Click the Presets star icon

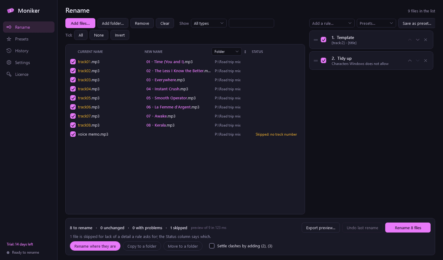9,39
